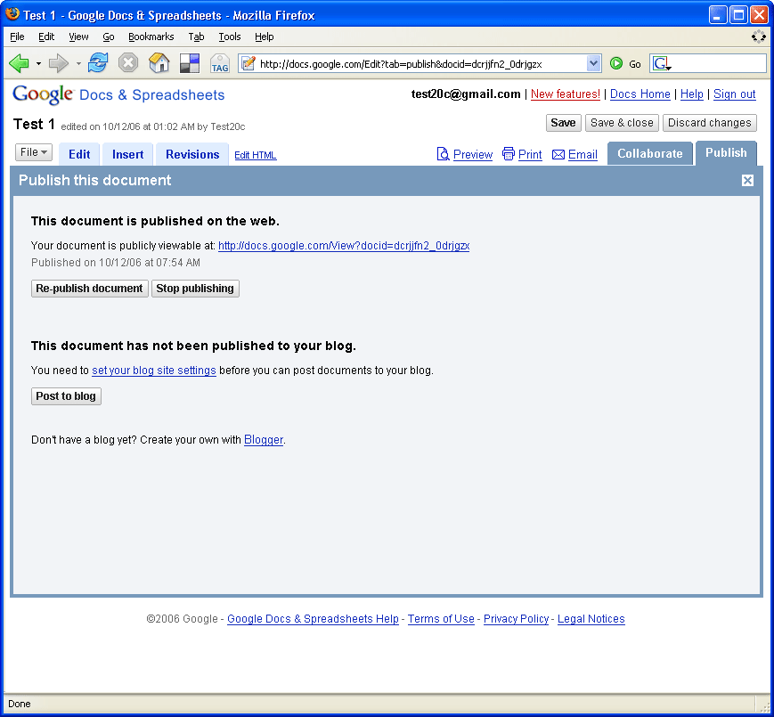Click the Email envelope icon
The image size is (774, 717).
coord(558,155)
